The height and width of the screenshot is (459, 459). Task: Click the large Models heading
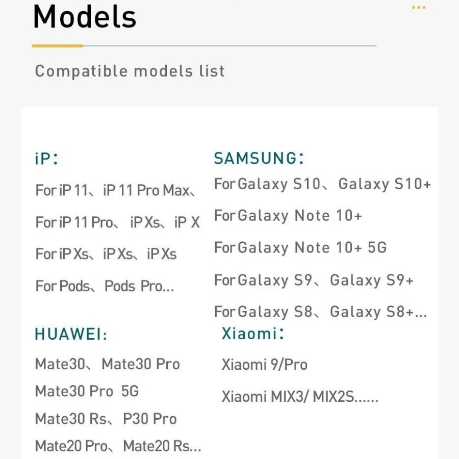(x=85, y=16)
